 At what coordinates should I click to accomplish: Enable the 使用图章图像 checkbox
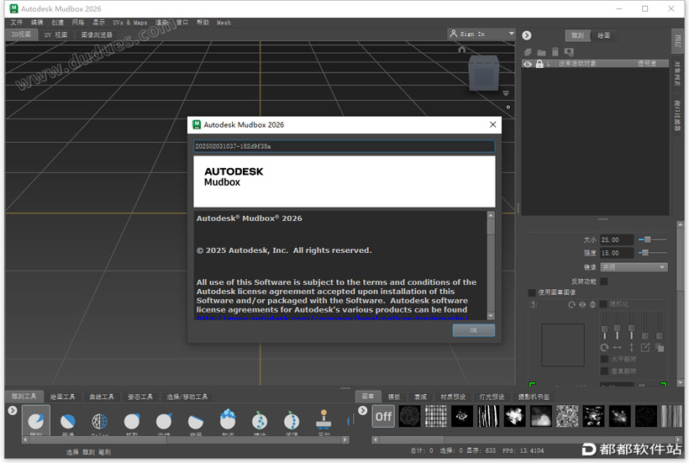[x=532, y=292]
